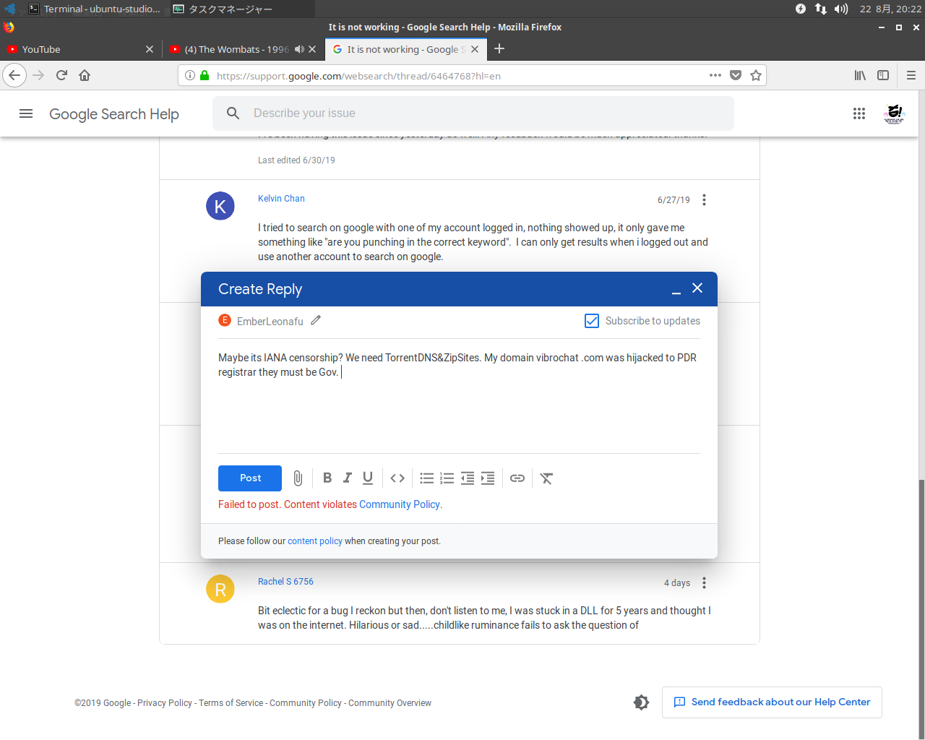
Task: Close the YouTube tab
Action: coord(150,49)
